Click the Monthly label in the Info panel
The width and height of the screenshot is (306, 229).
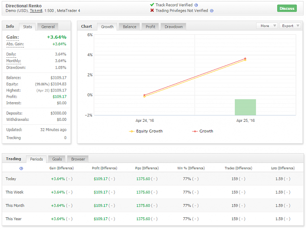(x=14, y=61)
